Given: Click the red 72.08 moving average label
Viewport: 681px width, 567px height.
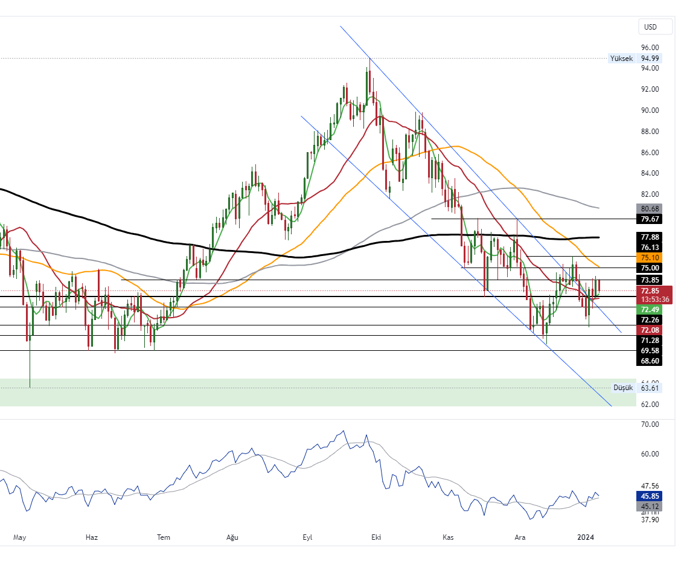Looking at the screenshot, I should click(x=650, y=330).
